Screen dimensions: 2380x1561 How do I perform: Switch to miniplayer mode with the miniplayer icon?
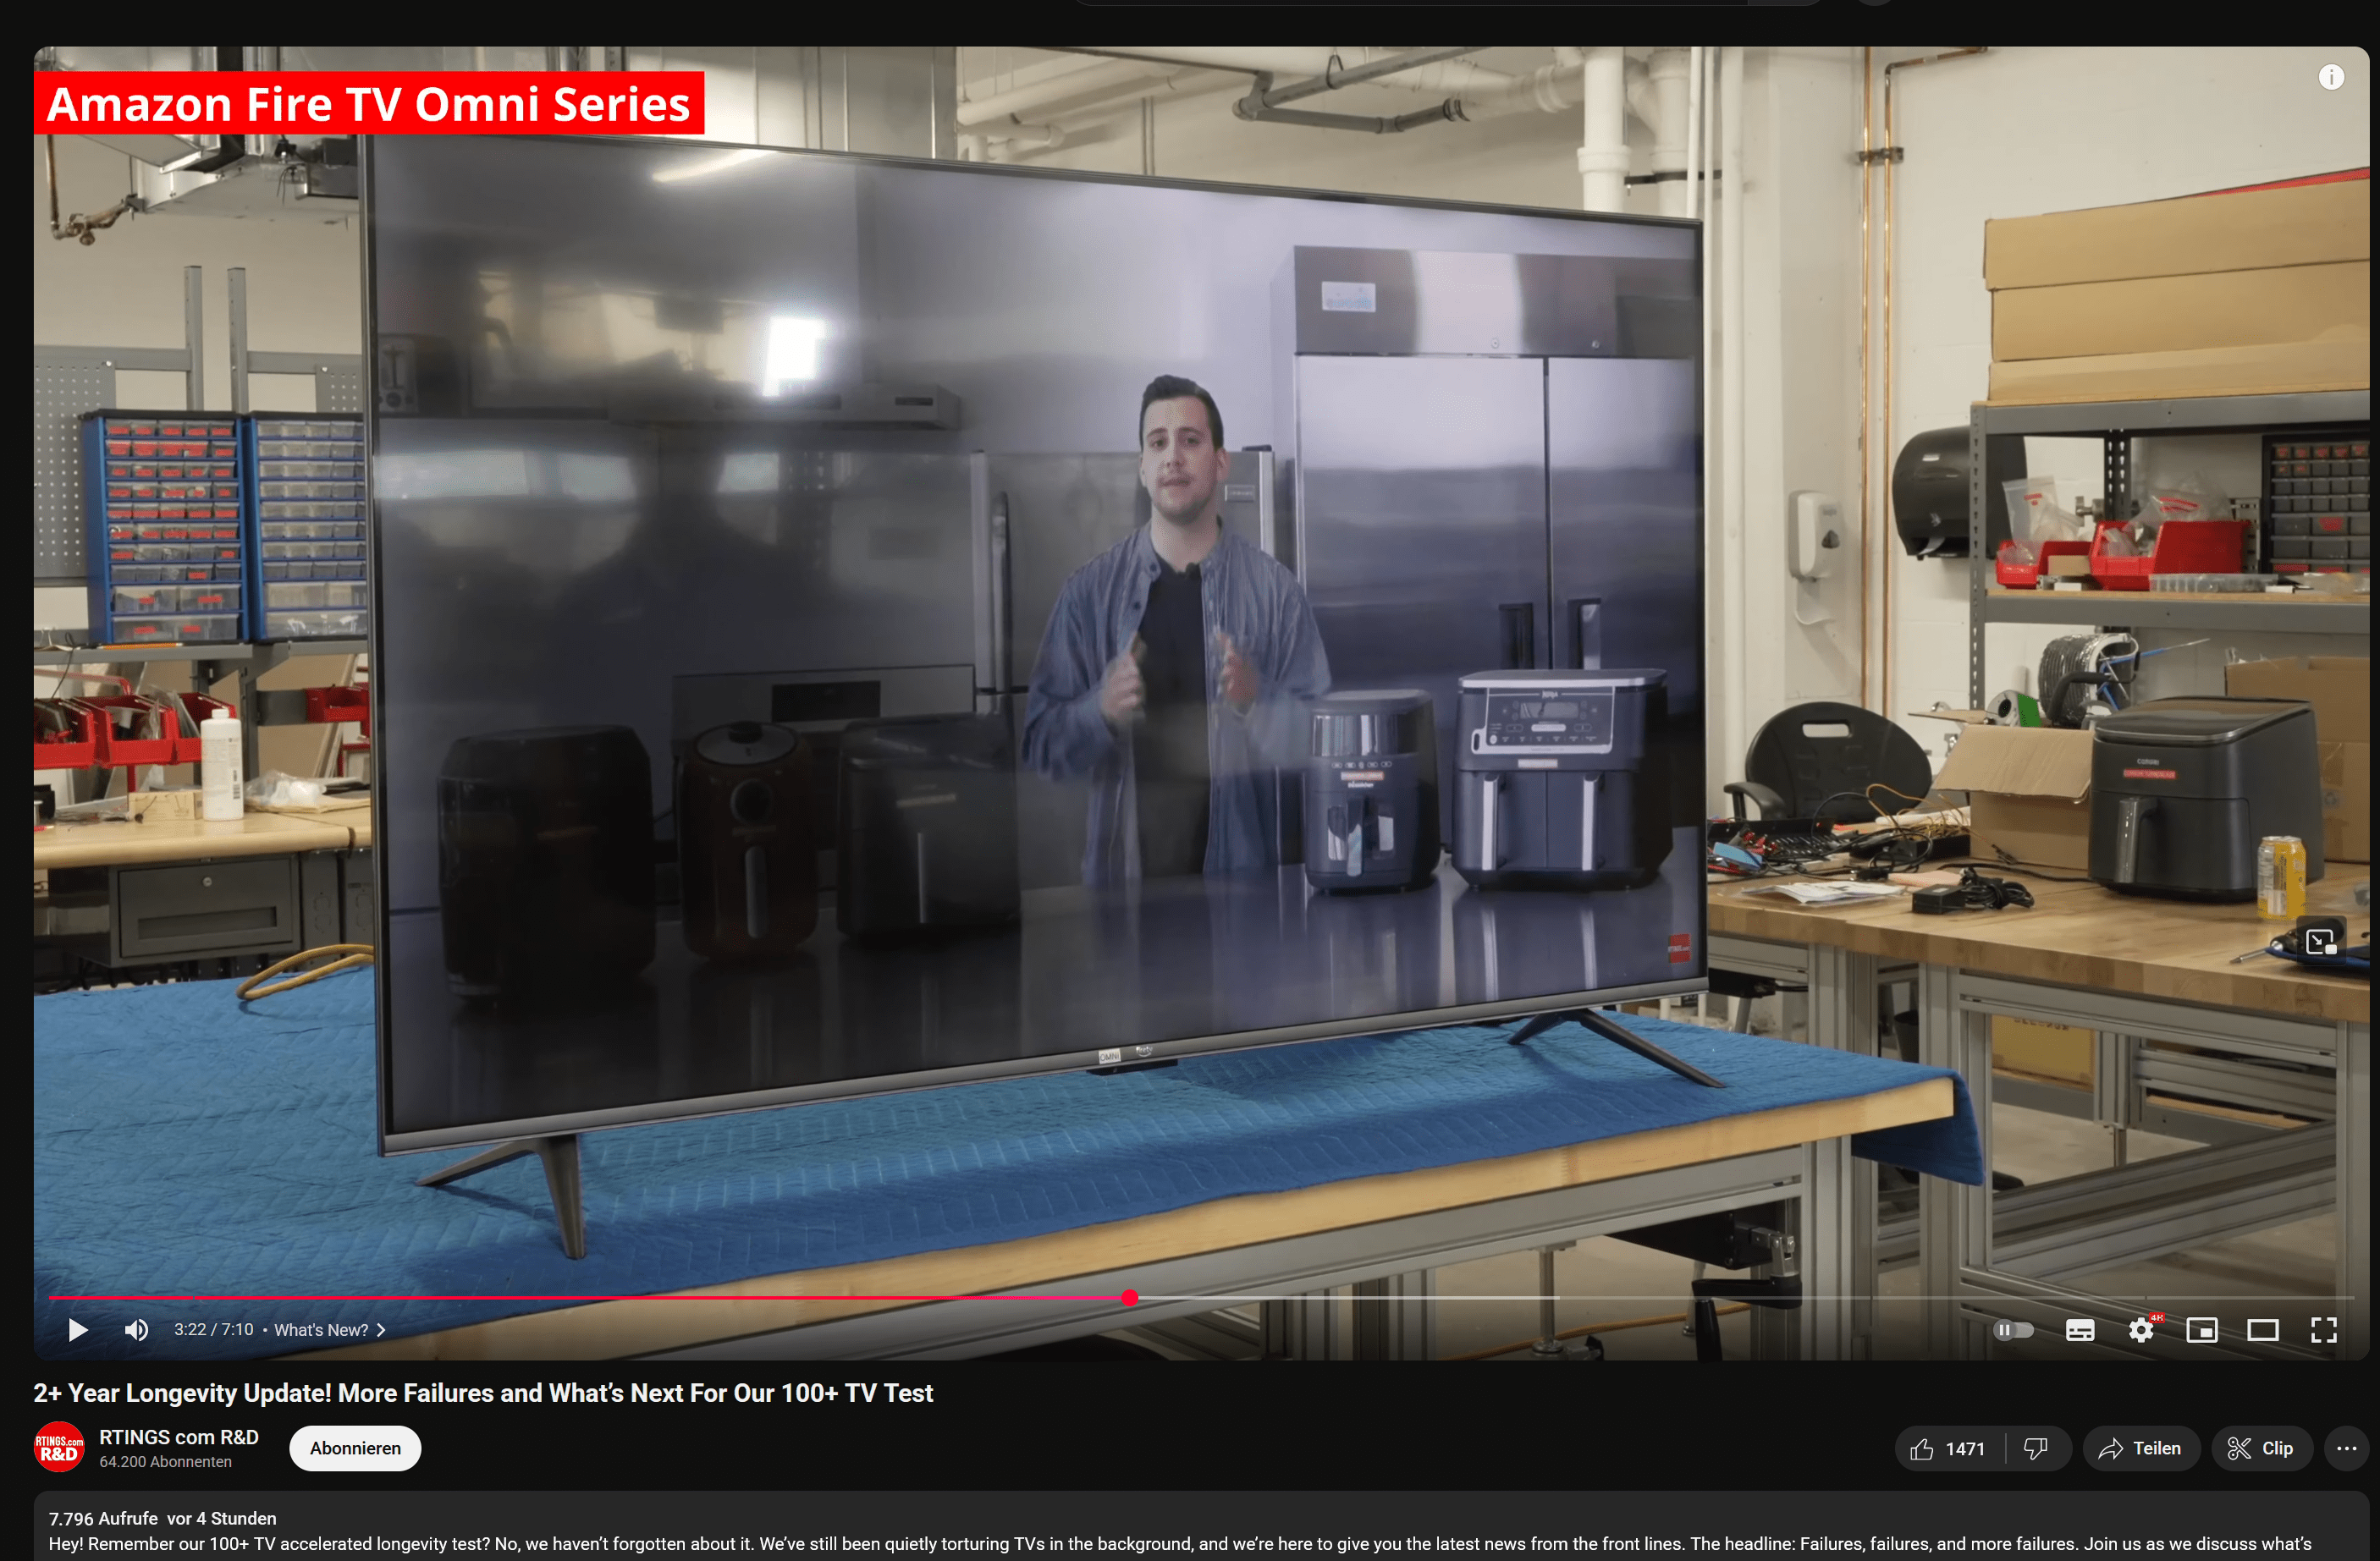click(x=2202, y=1330)
